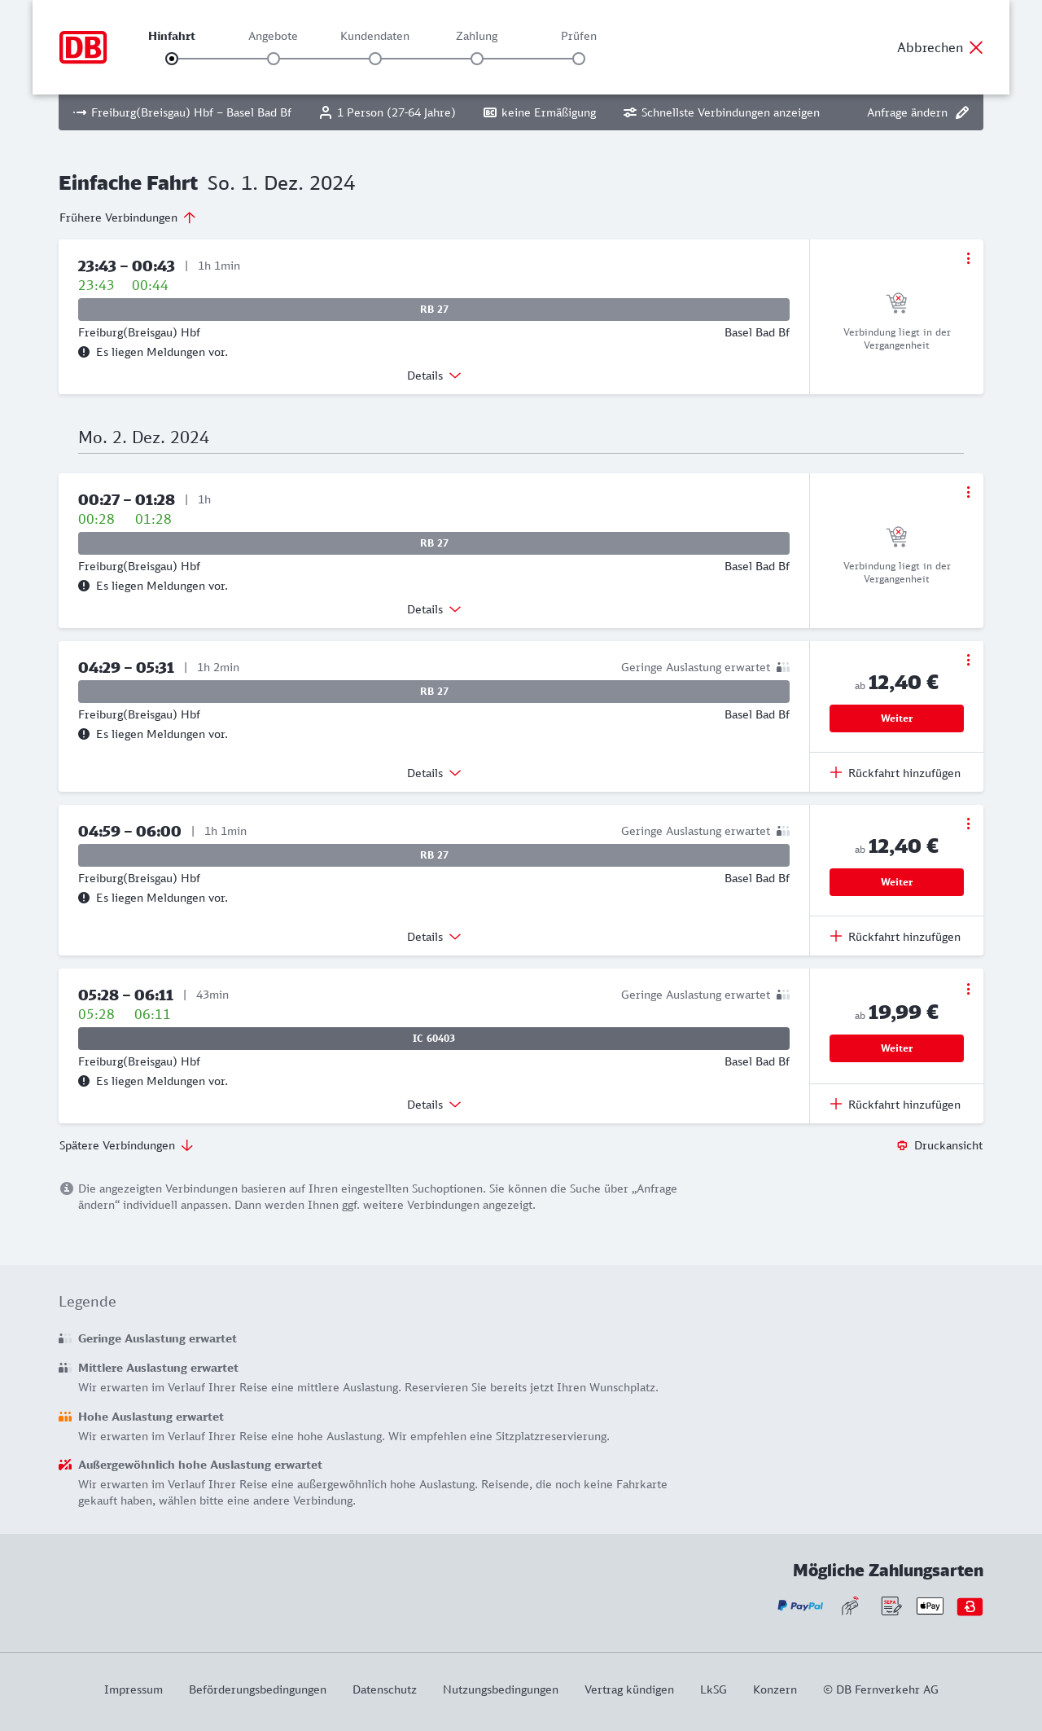Click the DB logo
This screenshot has width=1042, height=1731.
(x=83, y=47)
